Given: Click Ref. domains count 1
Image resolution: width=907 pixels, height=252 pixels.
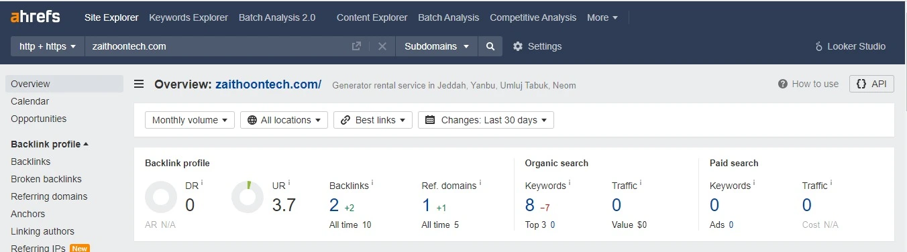Looking at the screenshot, I should pos(426,204).
